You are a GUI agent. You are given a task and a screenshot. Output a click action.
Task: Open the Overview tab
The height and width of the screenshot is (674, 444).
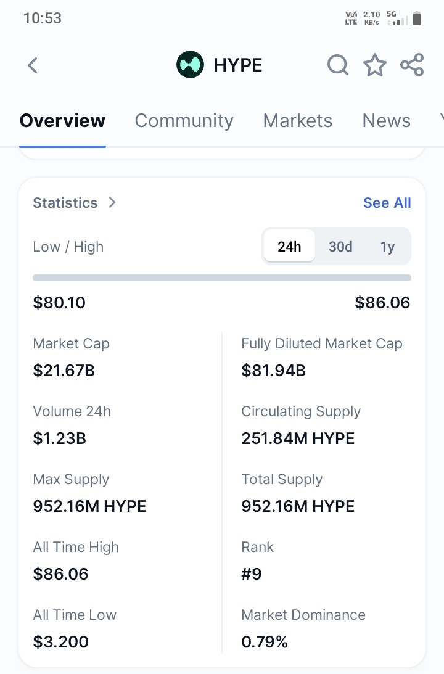(62, 121)
